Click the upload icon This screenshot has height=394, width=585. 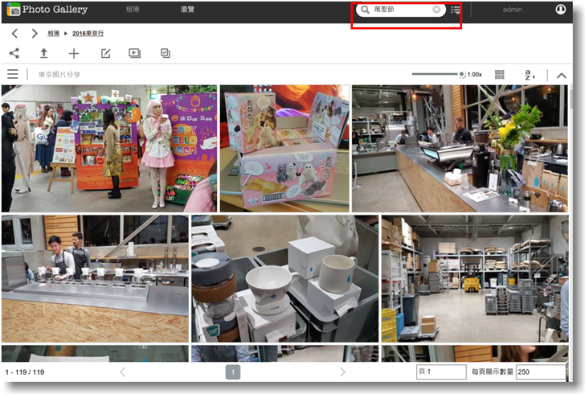[x=44, y=53]
